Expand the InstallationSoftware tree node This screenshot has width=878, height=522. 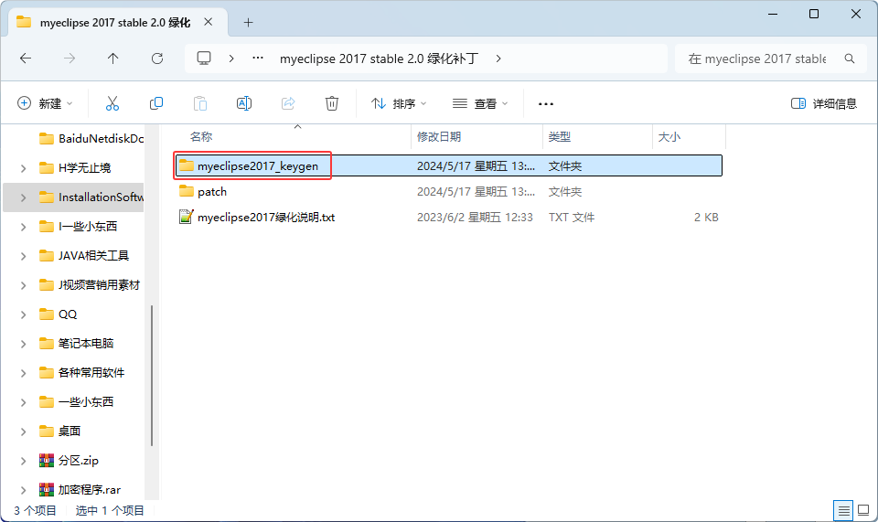[x=24, y=197]
